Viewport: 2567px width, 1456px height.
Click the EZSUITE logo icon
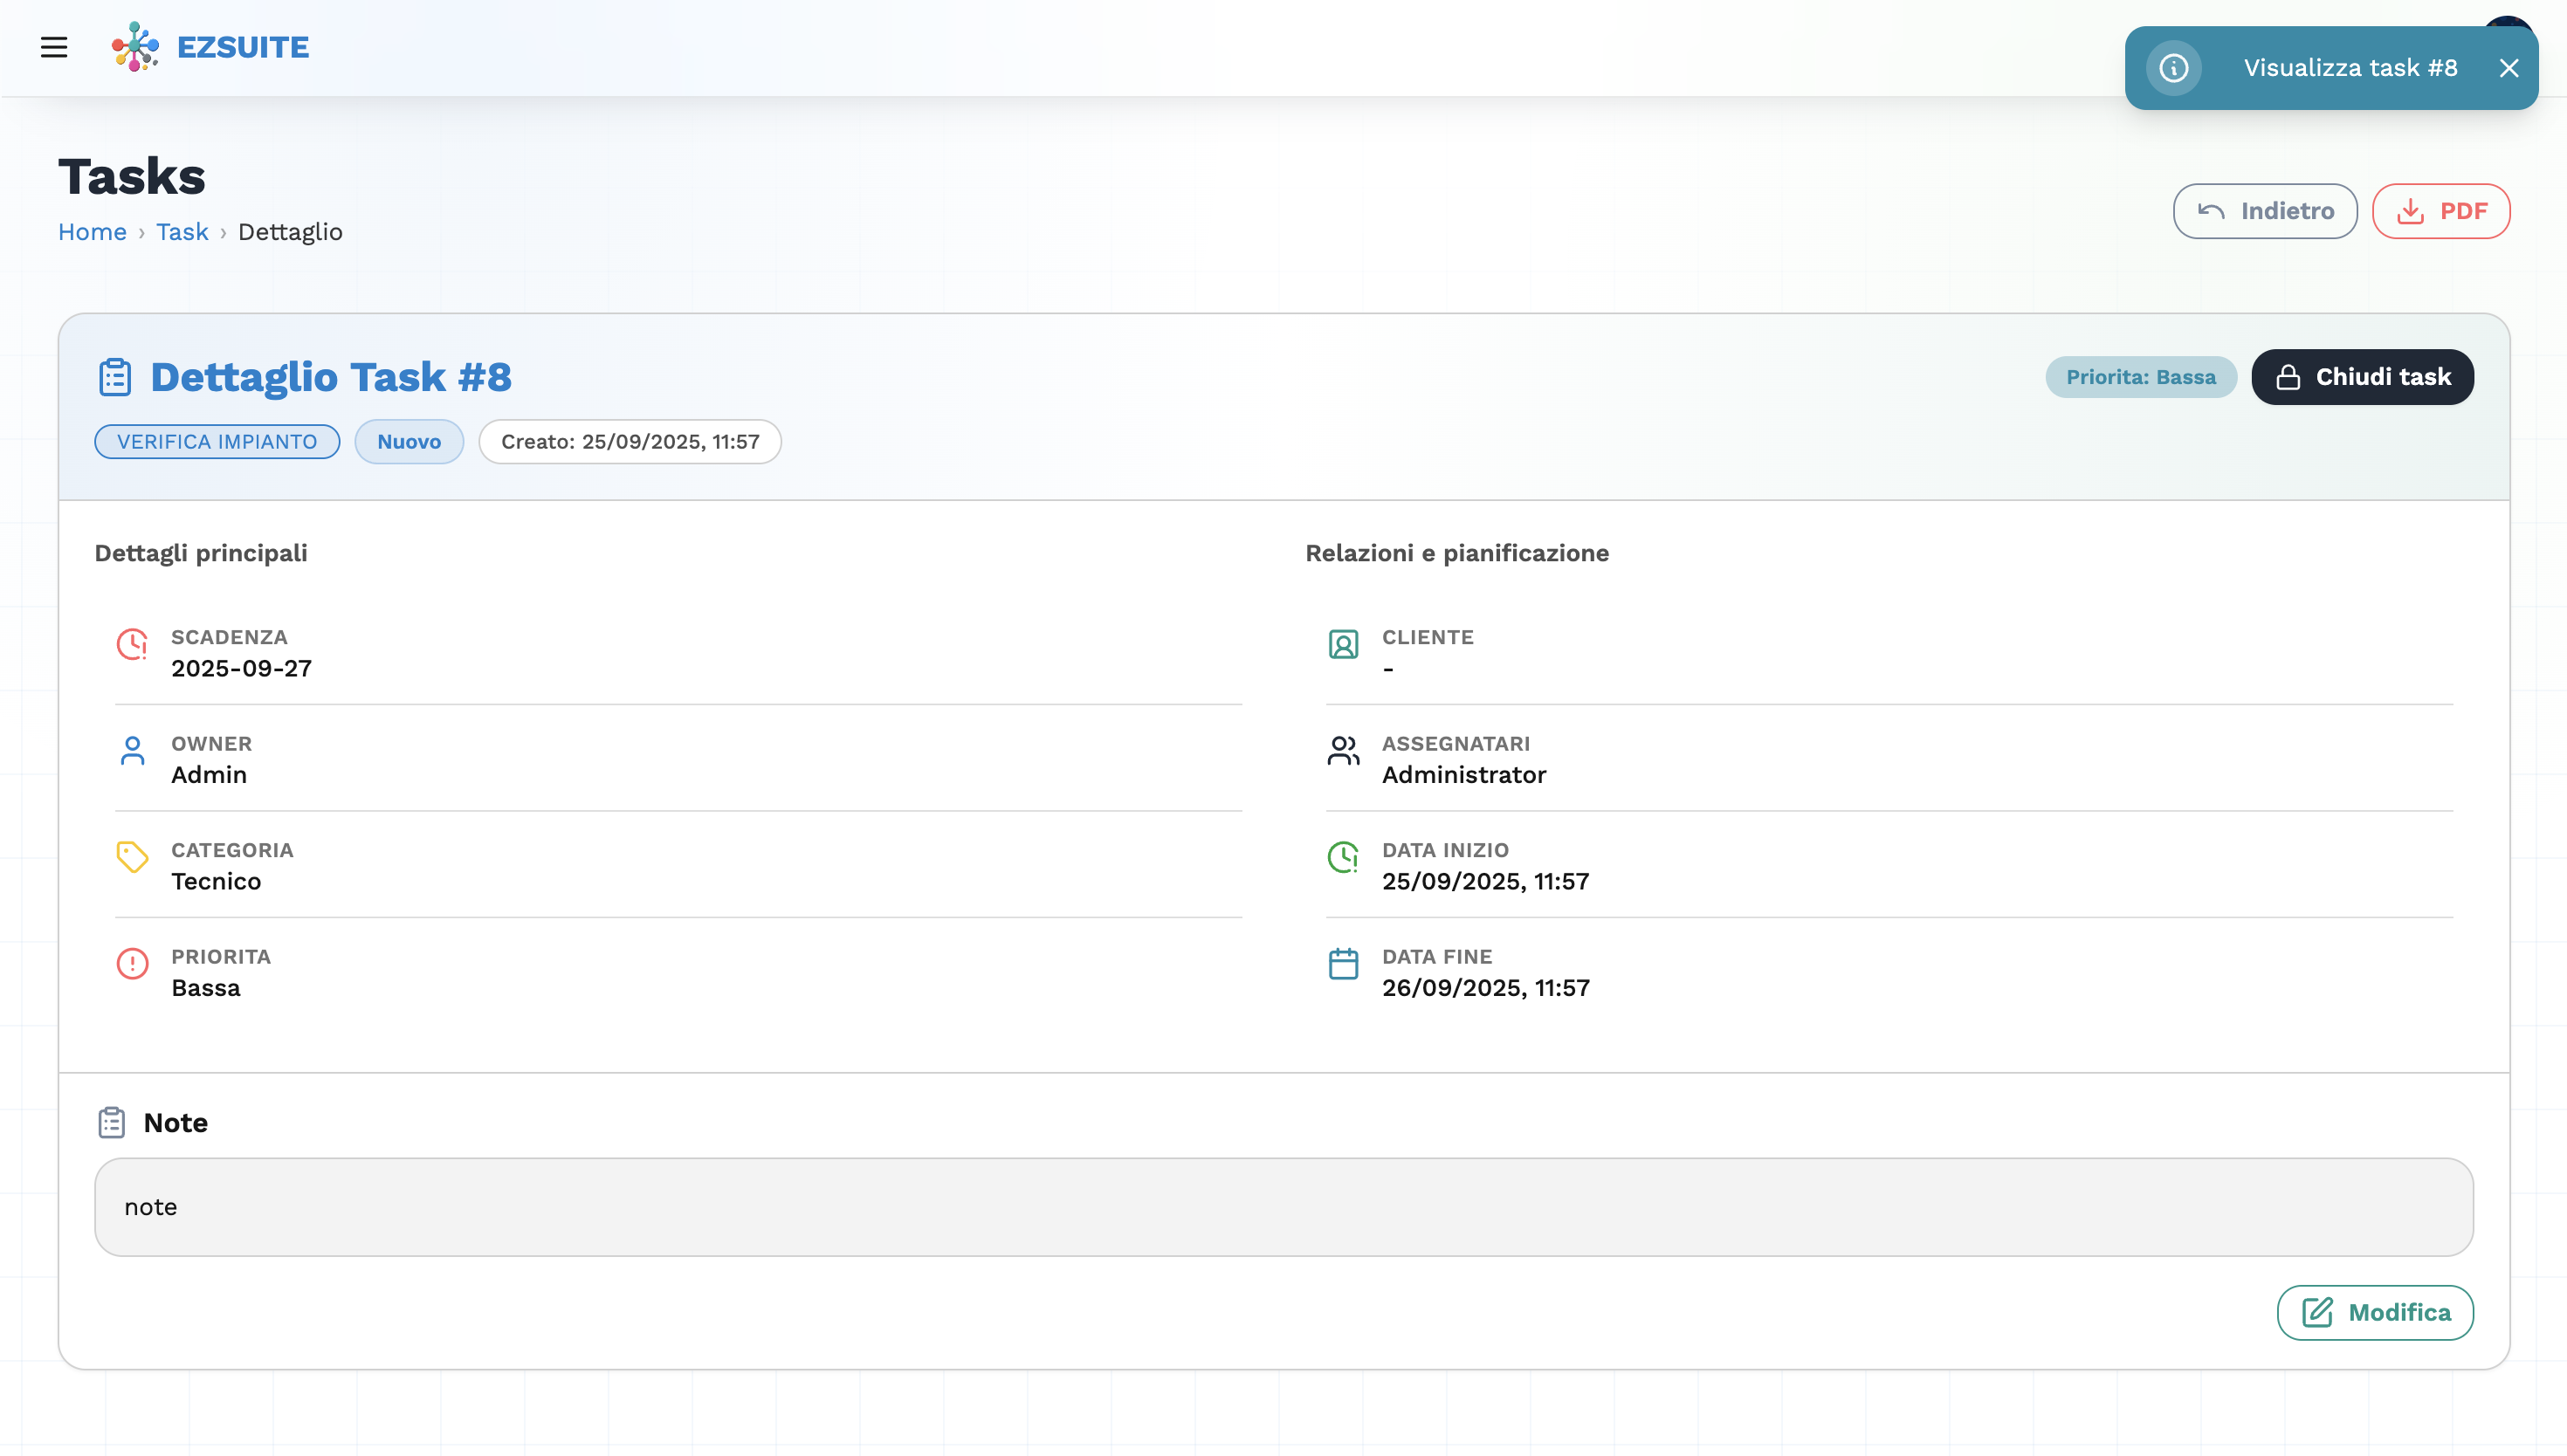(x=135, y=47)
